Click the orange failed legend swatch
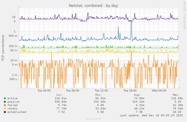Viewport: 187px width, 122px height. [5, 105]
